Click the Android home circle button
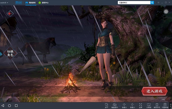This screenshot has height=109, width=172. click(x=10, y=105)
